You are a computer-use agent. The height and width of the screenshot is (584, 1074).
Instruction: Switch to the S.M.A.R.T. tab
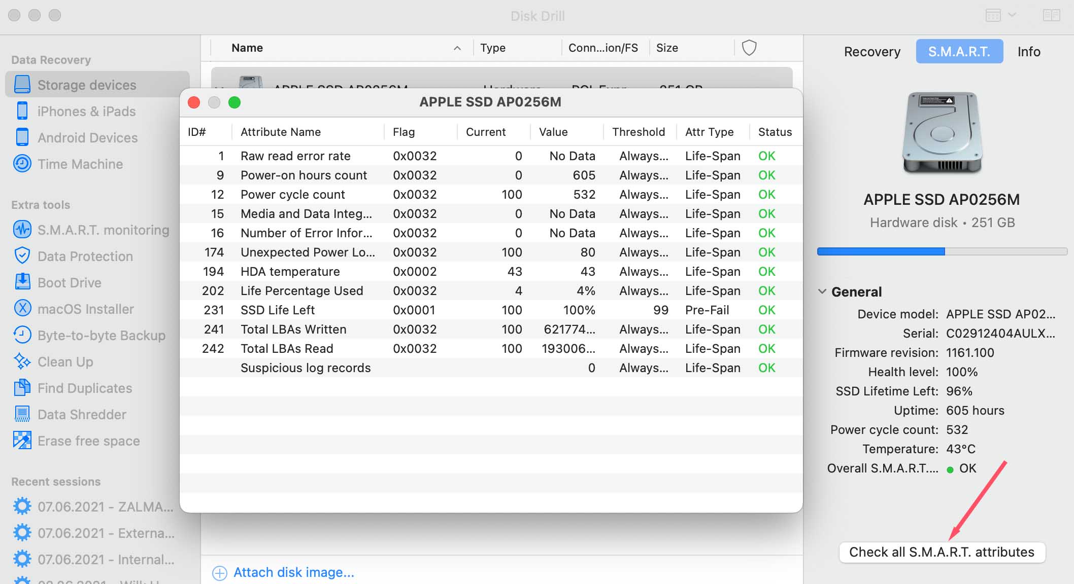[959, 52]
